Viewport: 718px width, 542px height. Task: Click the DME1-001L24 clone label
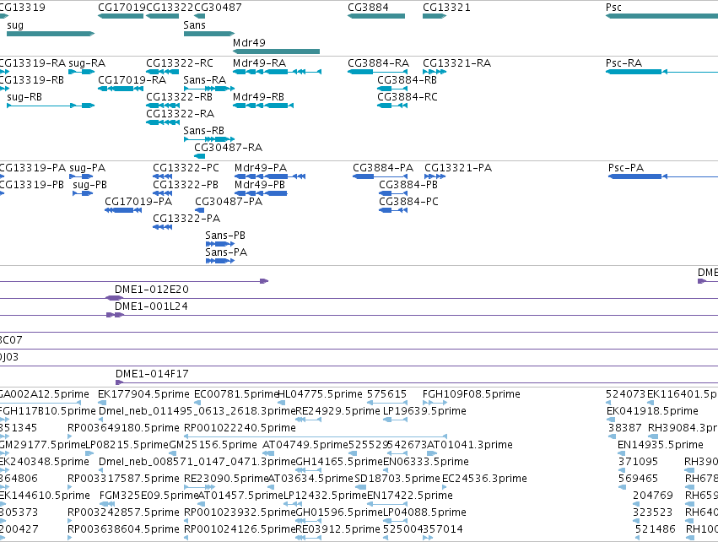click(x=151, y=306)
